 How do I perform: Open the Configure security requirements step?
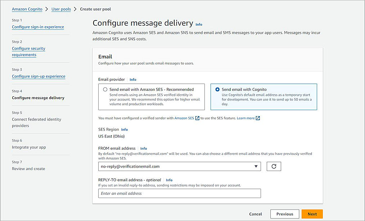(x=28, y=48)
